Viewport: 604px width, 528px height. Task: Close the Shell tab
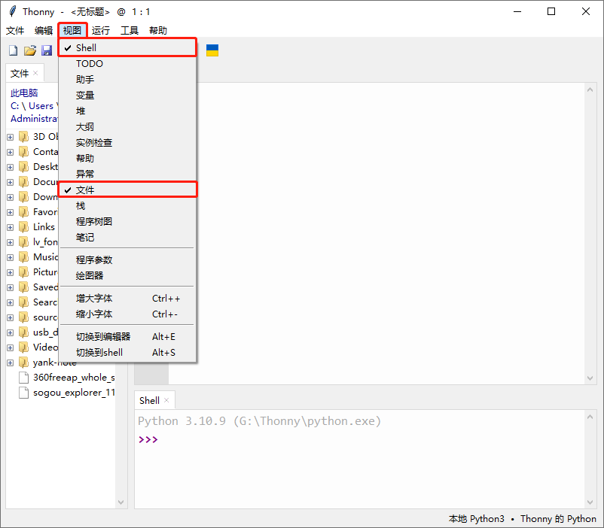[166, 401]
